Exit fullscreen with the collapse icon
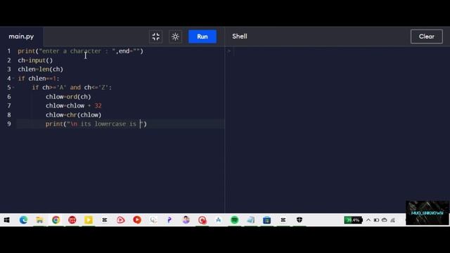This screenshot has height=253, width=450. [x=156, y=37]
